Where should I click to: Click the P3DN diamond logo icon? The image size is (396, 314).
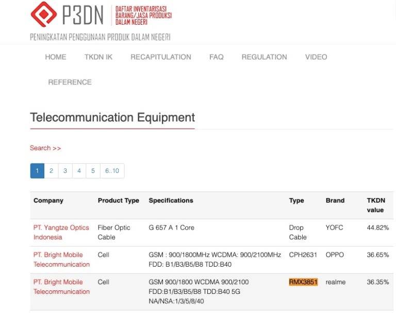click(x=43, y=14)
